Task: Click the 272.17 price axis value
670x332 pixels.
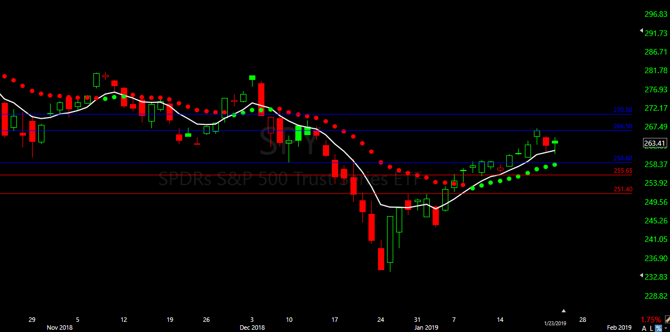Action: [656, 107]
